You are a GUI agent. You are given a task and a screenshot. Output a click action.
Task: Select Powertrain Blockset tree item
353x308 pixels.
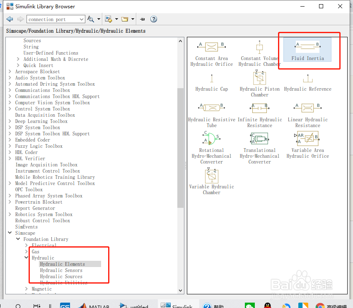click(x=39, y=202)
